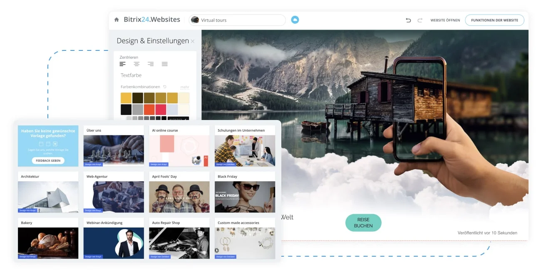The height and width of the screenshot is (275, 541).
Task: Click the Website öffnen link
Action: [x=445, y=20]
